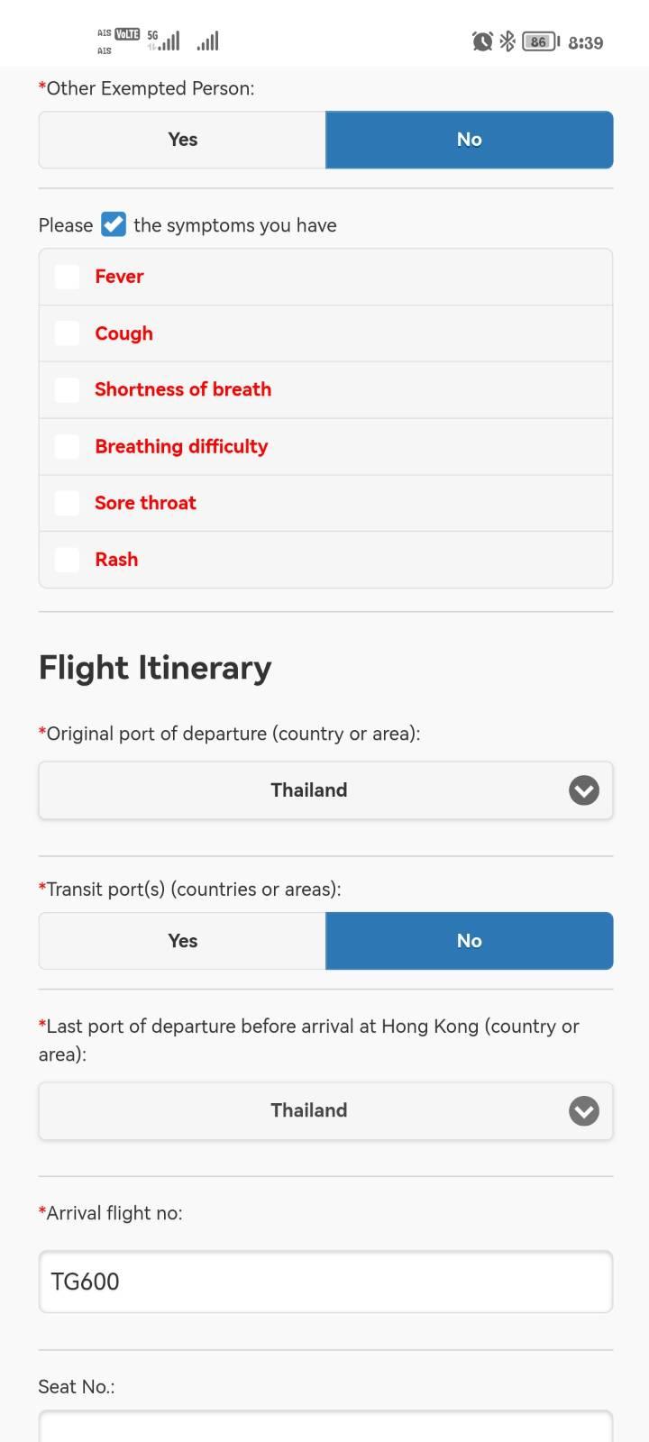Screen dimensions: 649x1442
Task: Tap the blue checkmark icon in the symptoms instructions
Action: click(114, 224)
